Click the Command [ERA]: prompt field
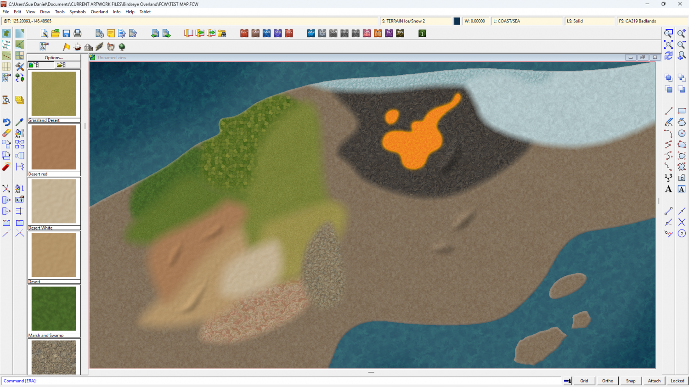 pos(281,381)
